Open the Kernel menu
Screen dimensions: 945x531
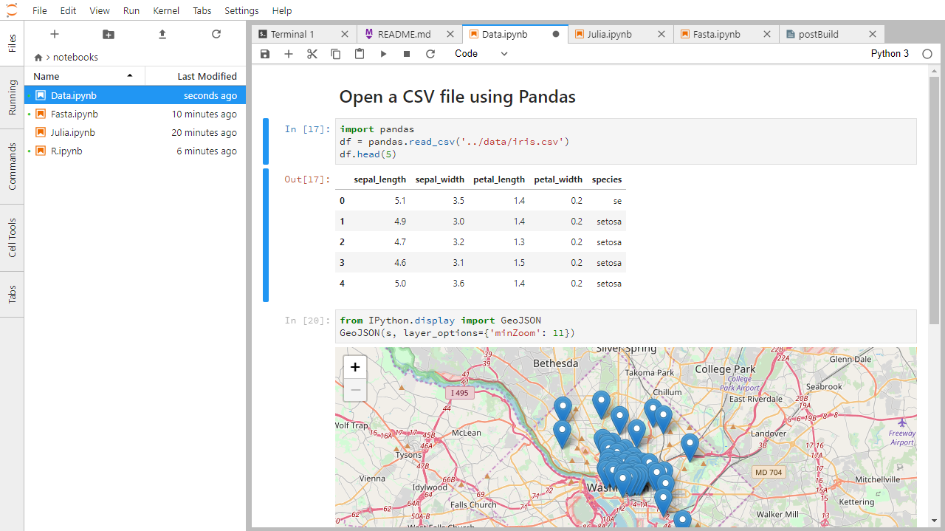166,10
